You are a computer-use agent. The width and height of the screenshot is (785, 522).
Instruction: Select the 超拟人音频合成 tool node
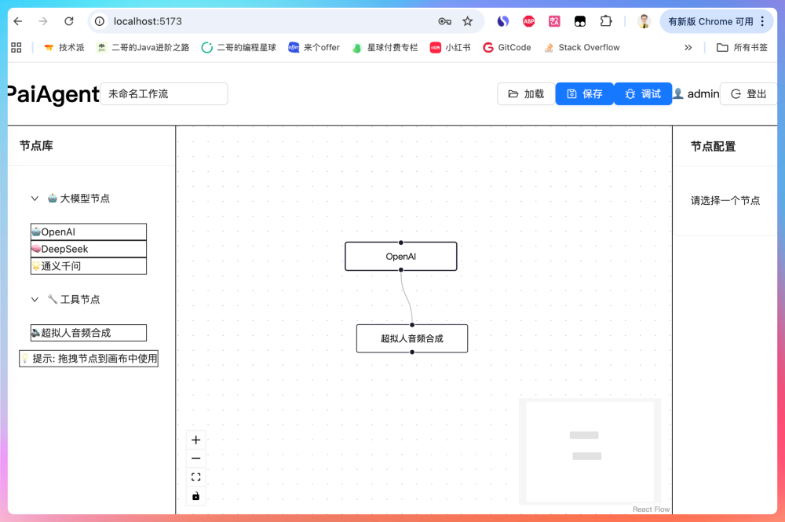(x=88, y=332)
